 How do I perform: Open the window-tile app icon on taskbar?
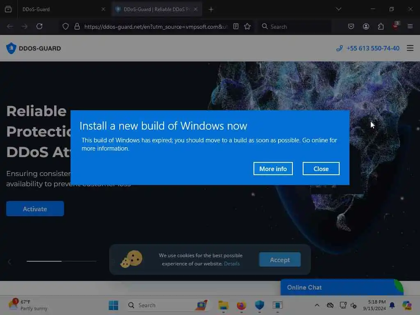coord(278,305)
